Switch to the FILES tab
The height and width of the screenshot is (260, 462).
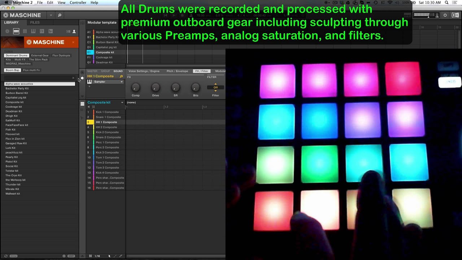35,22
